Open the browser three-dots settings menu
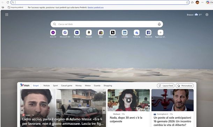The image size is (213, 127). 203,2
